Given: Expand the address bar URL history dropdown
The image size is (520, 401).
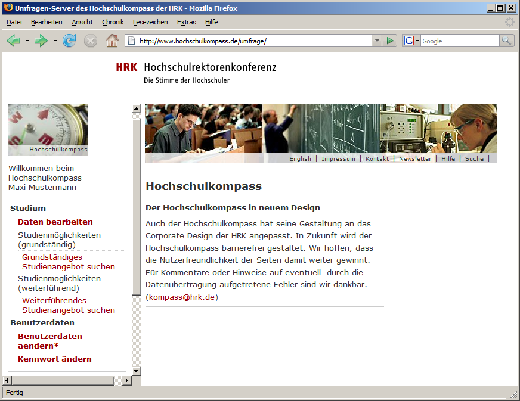Looking at the screenshot, I should [x=376, y=41].
